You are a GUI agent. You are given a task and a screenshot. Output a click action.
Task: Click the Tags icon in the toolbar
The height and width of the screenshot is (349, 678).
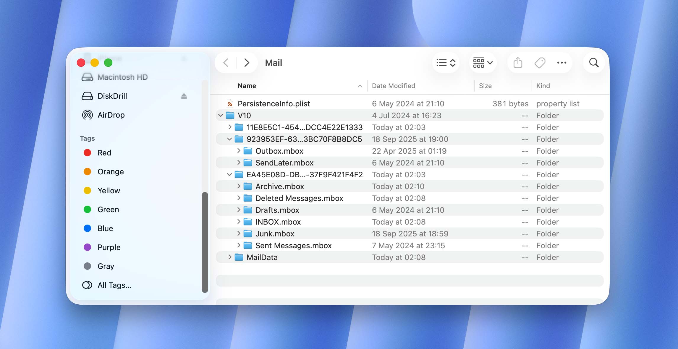pos(539,63)
